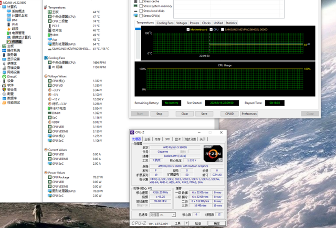Viewport: 336px width, 228px height.
Task: Open the CPU-Z SPD tab
Action: tap(167, 139)
